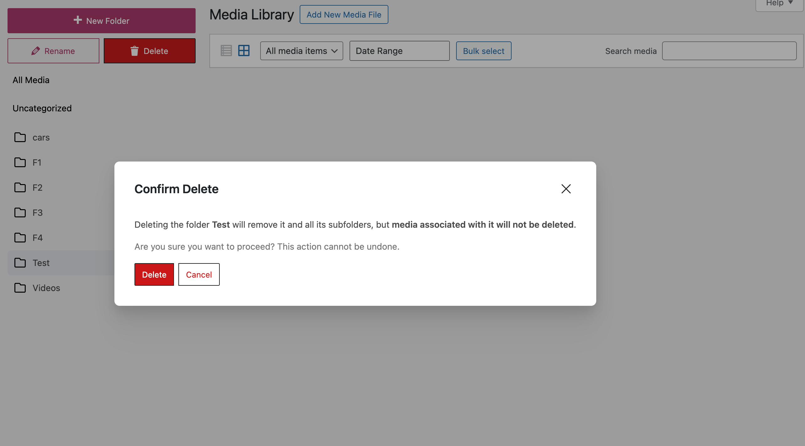Focus the Search media input field
805x446 pixels.
coord(729,51)
